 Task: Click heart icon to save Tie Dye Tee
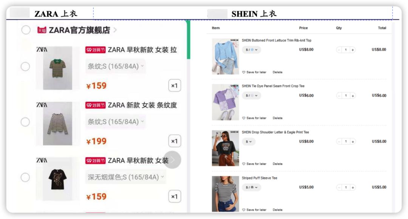point(244,118)
